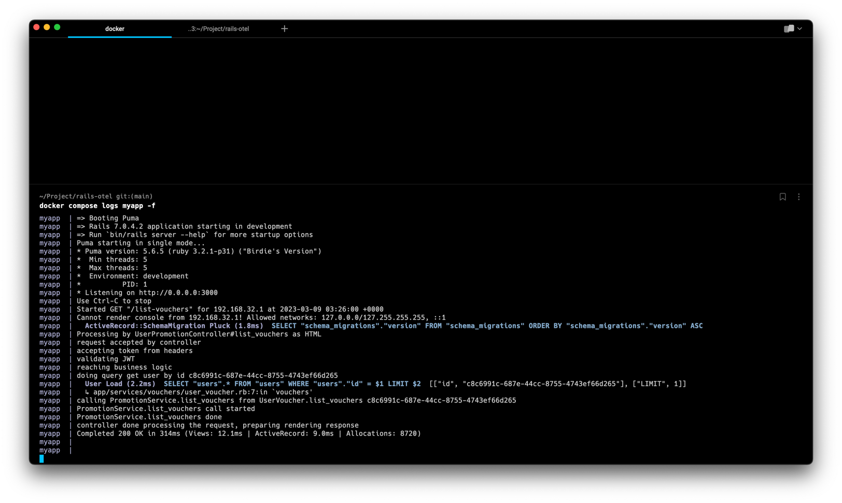Switch to the docker tab
The image size is (842, 503).
tap(115, 29)
